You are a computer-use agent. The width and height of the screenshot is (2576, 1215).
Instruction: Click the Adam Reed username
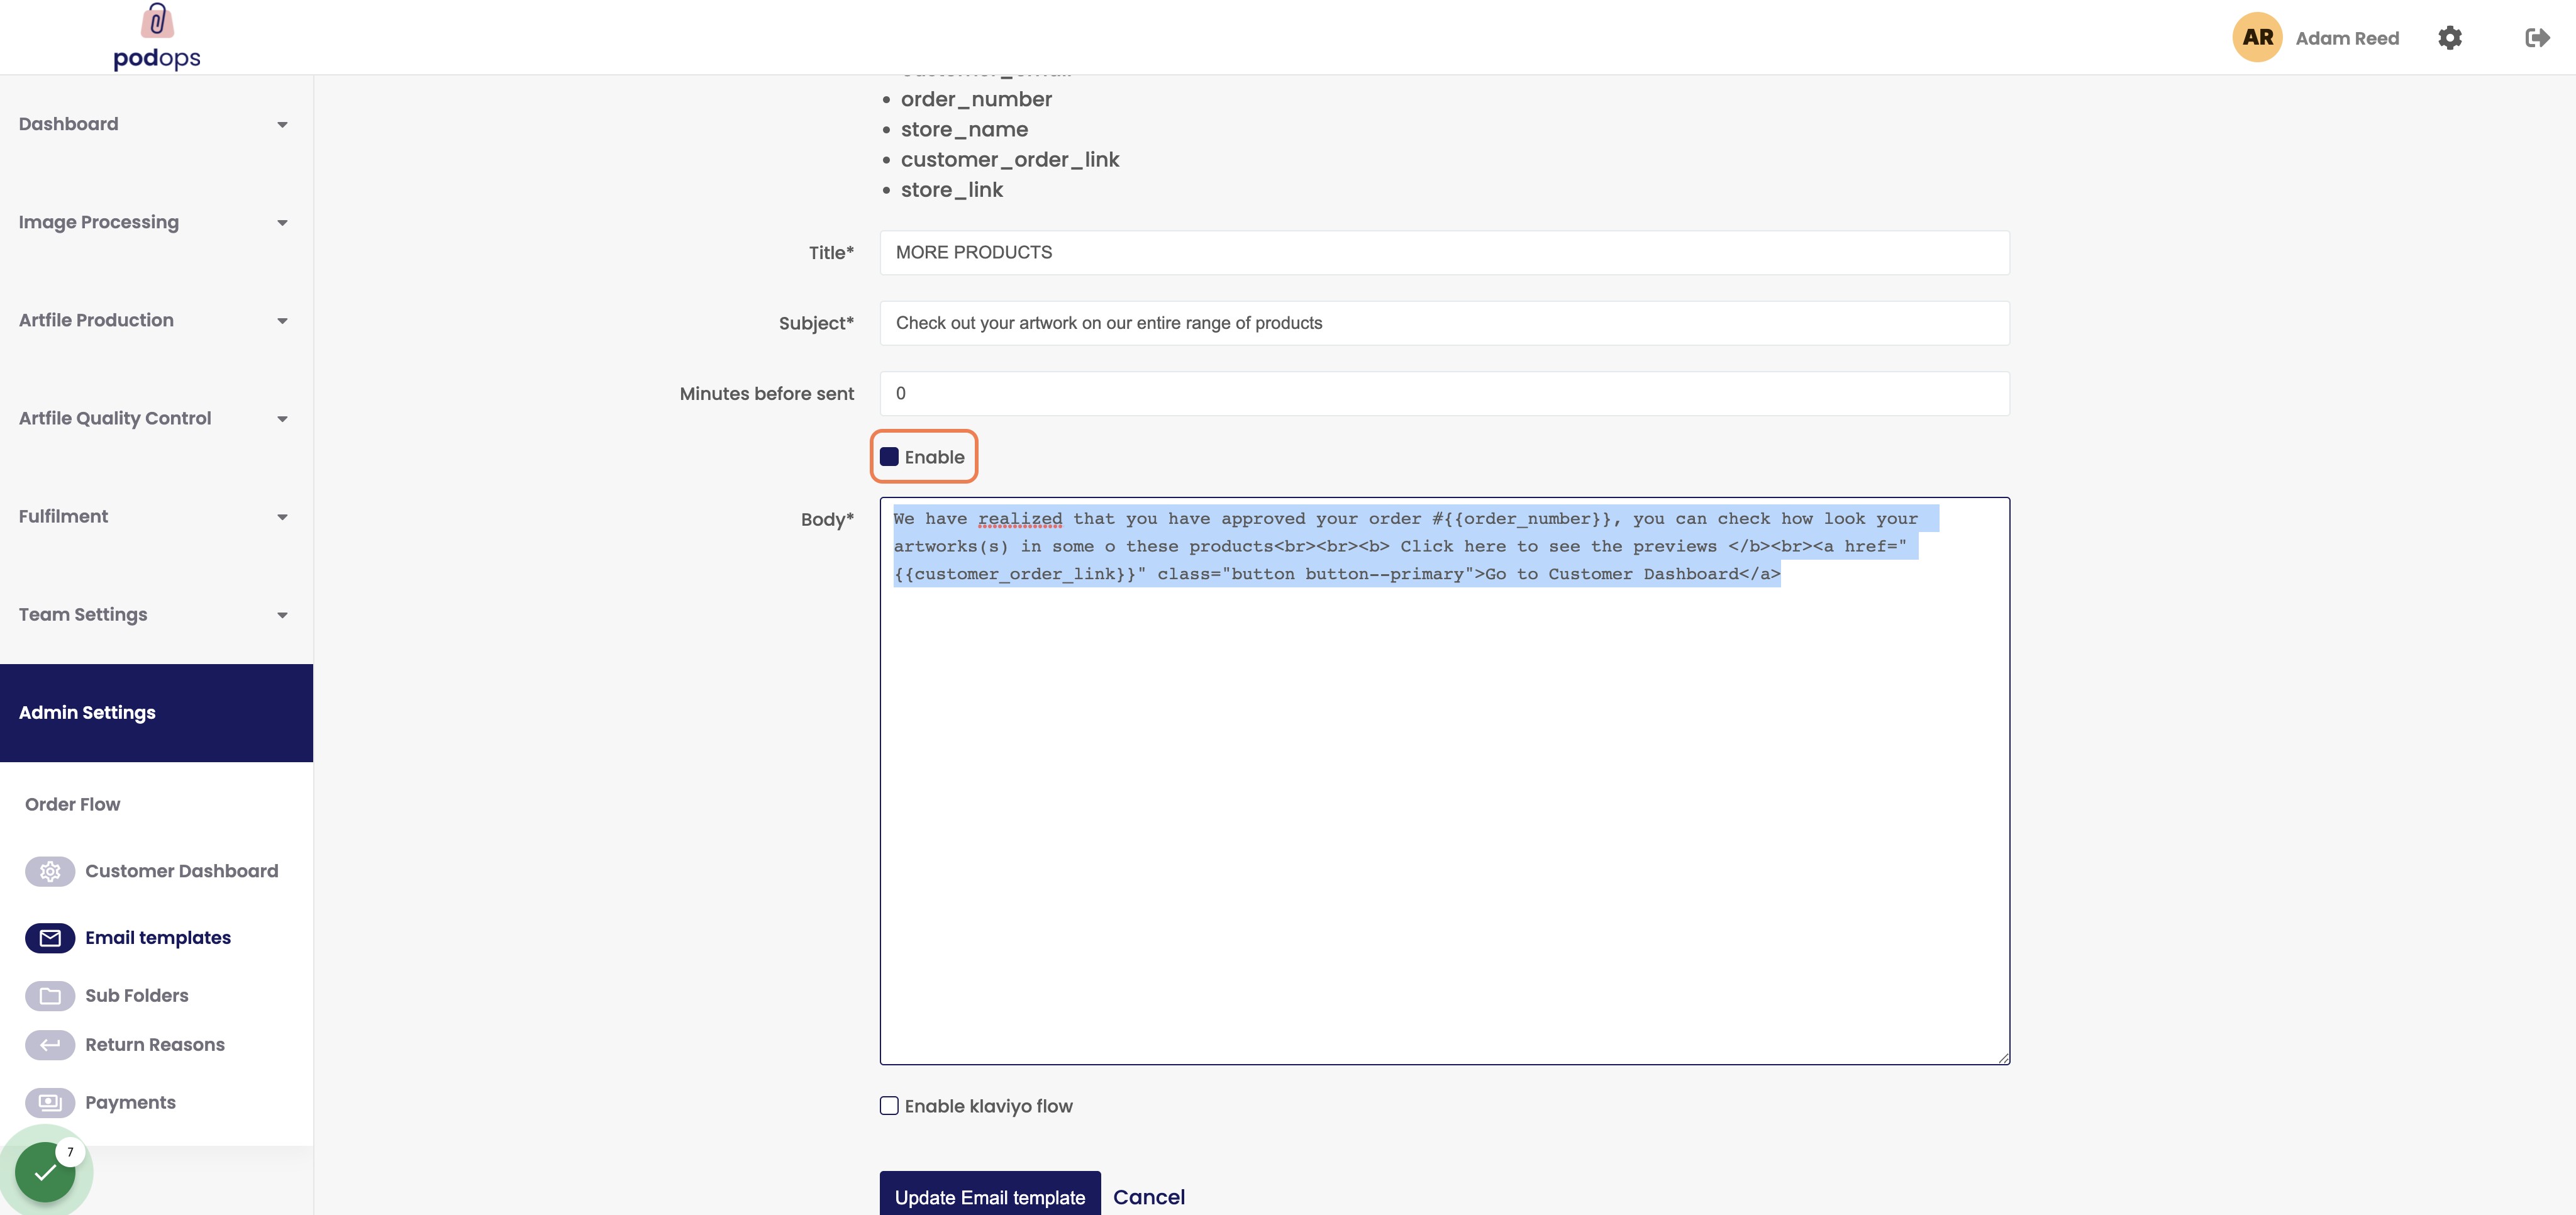(2347, 38)
